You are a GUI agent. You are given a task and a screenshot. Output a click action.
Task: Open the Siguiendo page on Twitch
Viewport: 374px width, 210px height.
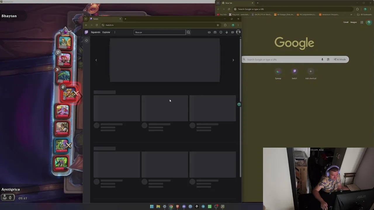tap(96, 32)
